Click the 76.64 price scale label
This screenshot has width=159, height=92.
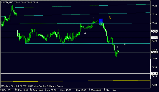click(x=154, y=50)
